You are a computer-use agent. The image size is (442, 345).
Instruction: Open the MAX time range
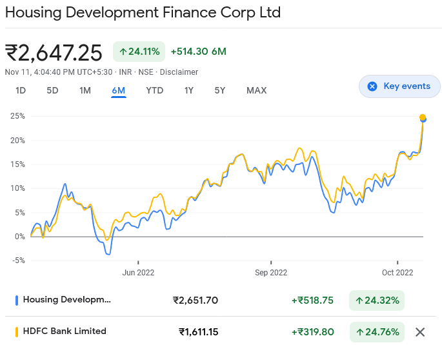tap(256, 90)
